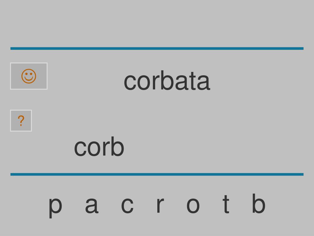The image size is (314, 236).
Task: Pick the letter tile 'r'
Action: (x=160, y=205)
